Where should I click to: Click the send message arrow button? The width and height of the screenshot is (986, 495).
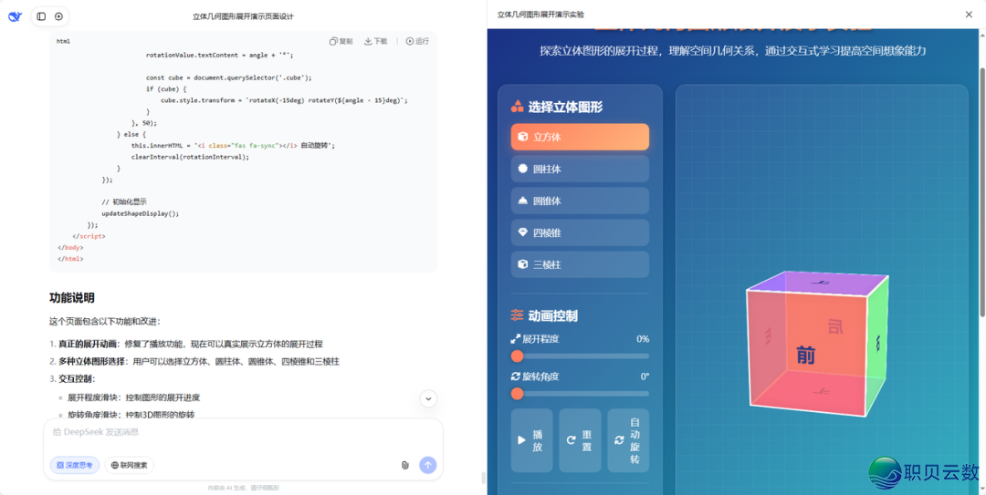point(428,465)
